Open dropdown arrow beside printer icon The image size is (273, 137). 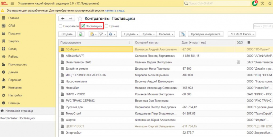(114, 34)
